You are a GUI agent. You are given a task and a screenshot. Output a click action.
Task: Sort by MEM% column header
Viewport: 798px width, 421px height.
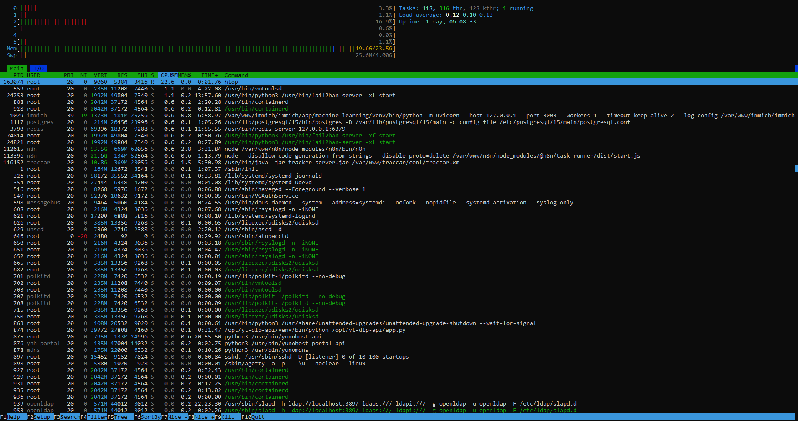(184, 75)
